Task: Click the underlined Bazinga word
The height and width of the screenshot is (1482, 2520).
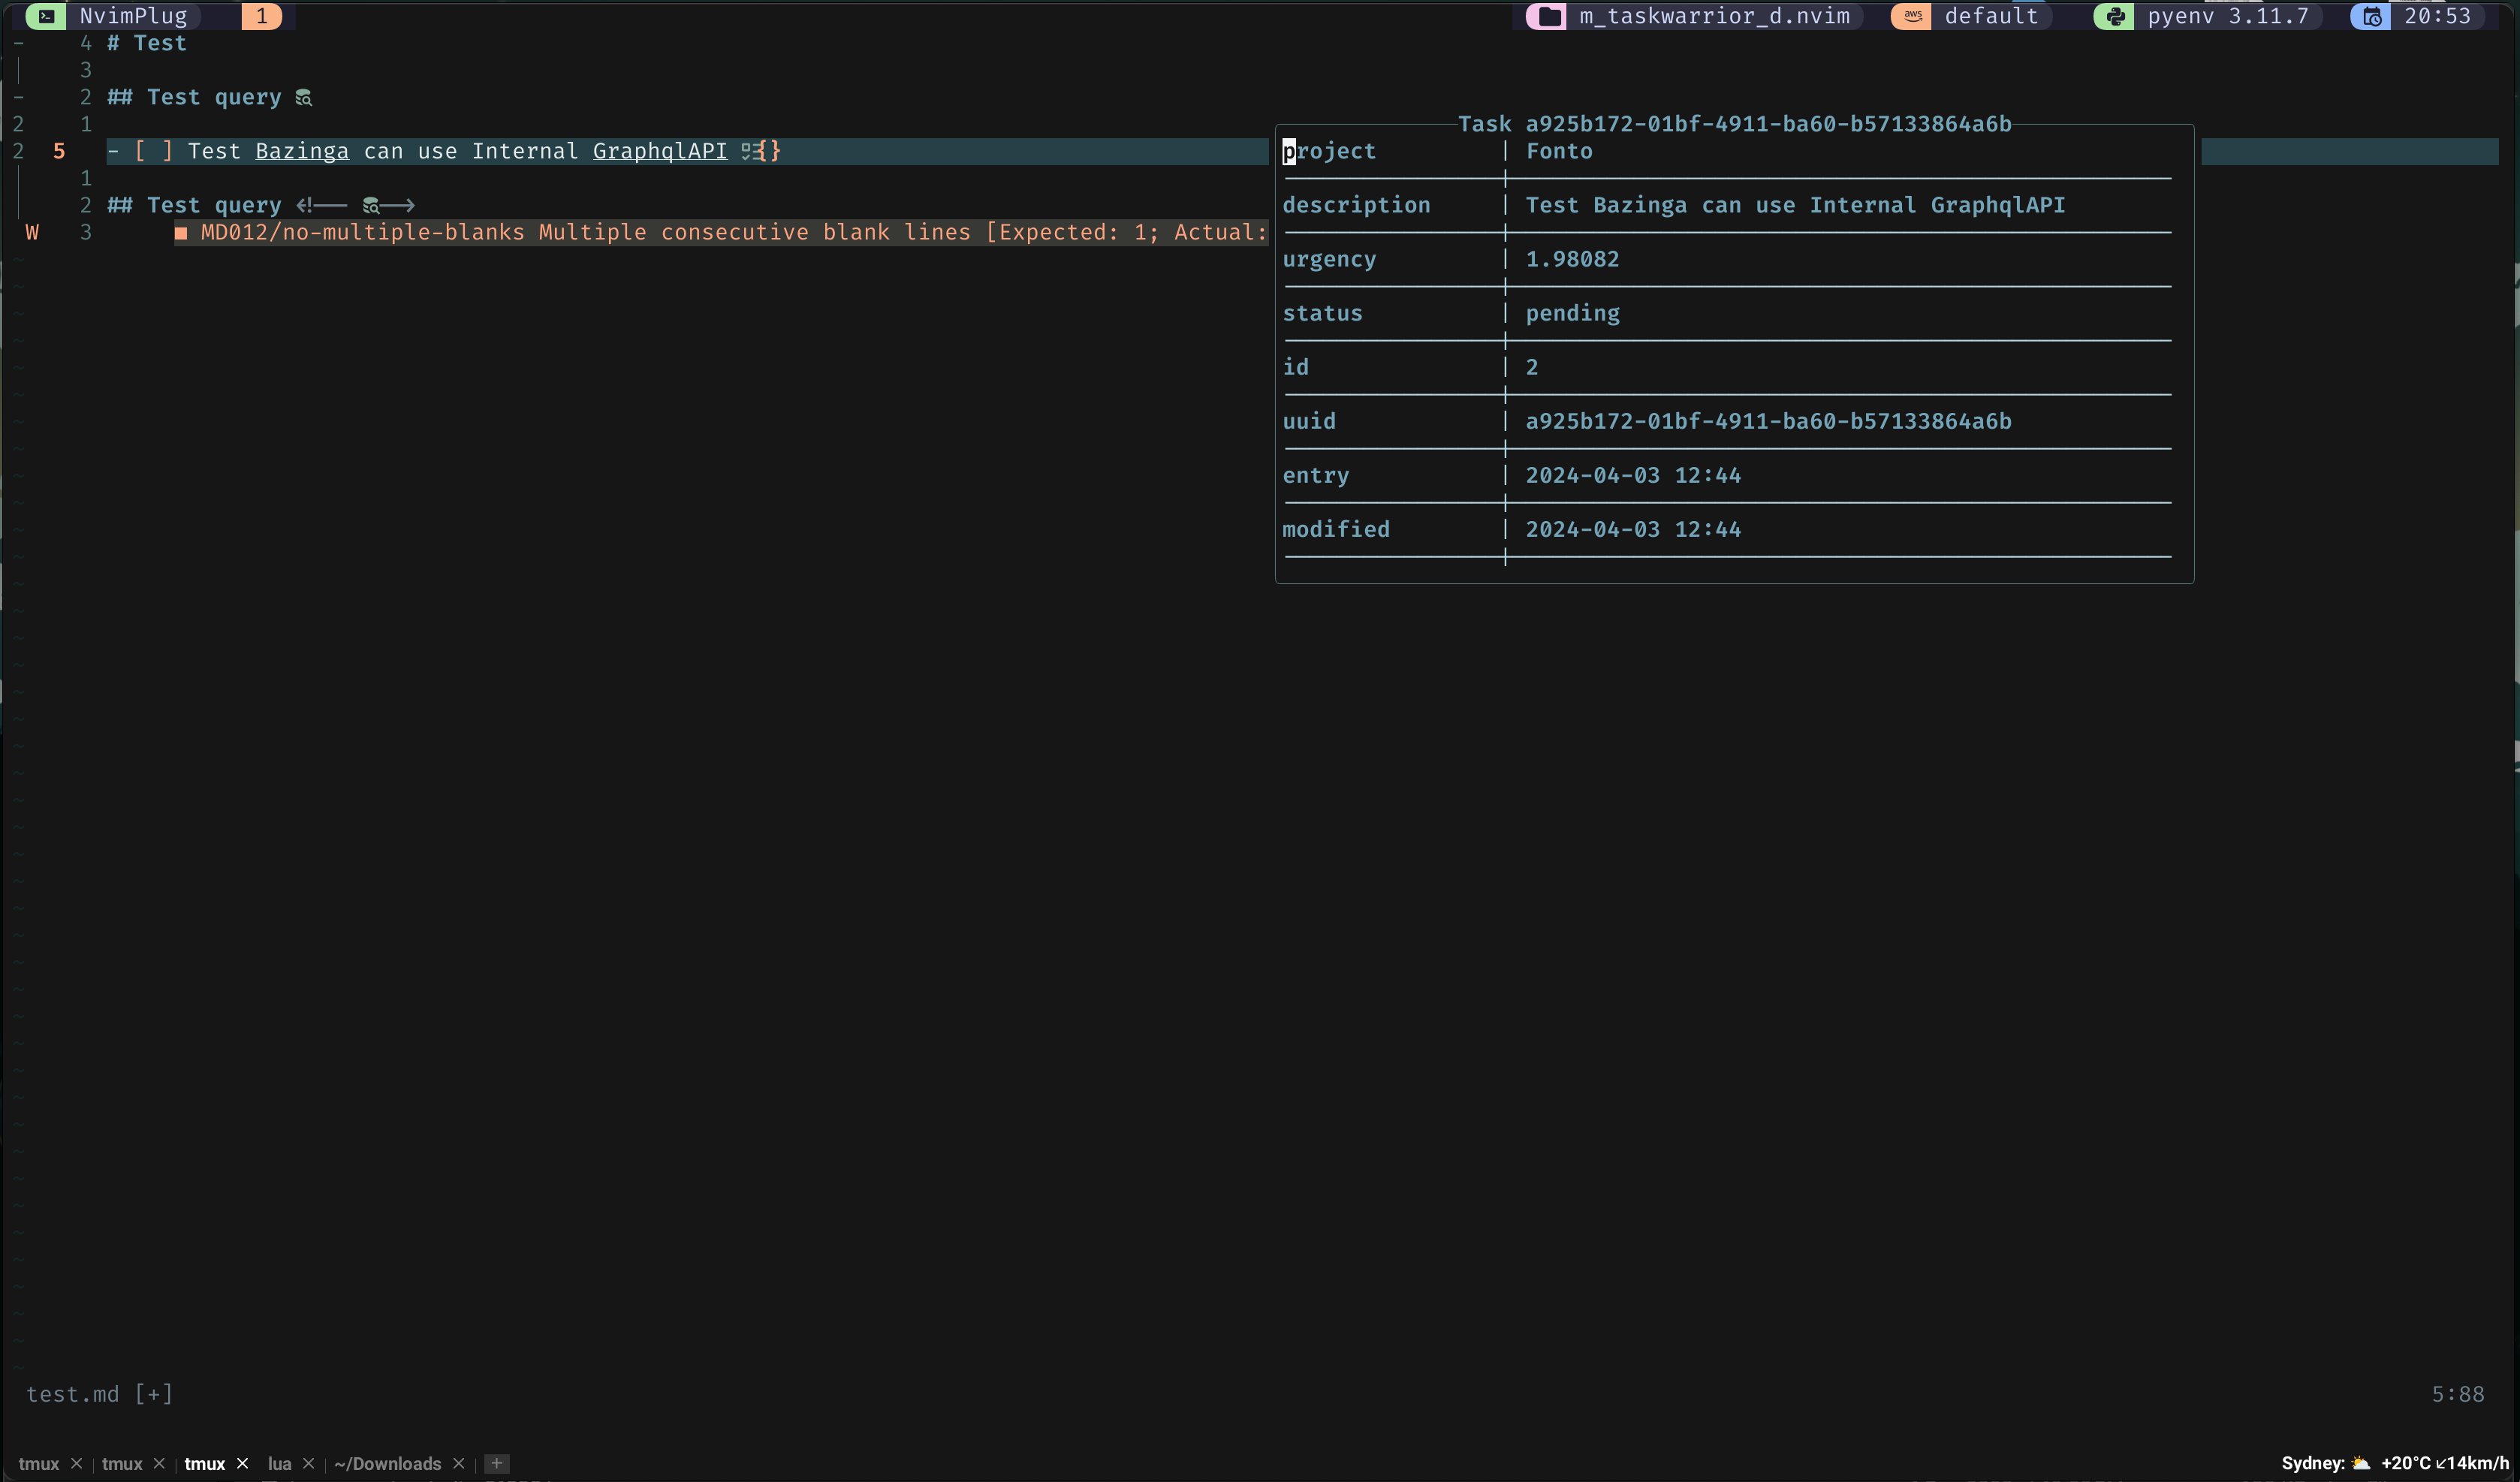Action: pyautogui.click(x=302, y=151)
